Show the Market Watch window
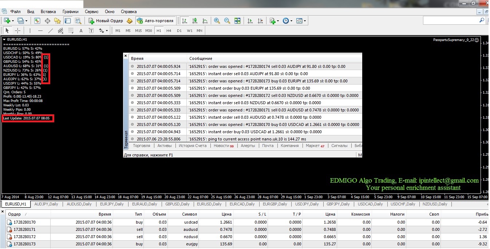 (37, 21)
